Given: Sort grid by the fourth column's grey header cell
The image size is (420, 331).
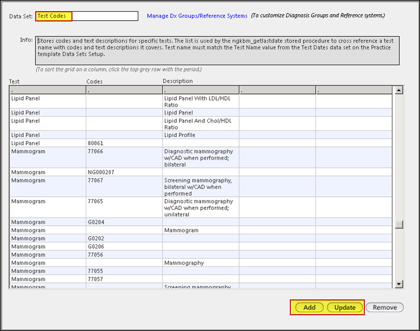Looking at the screenshot, I should (278, 91).
